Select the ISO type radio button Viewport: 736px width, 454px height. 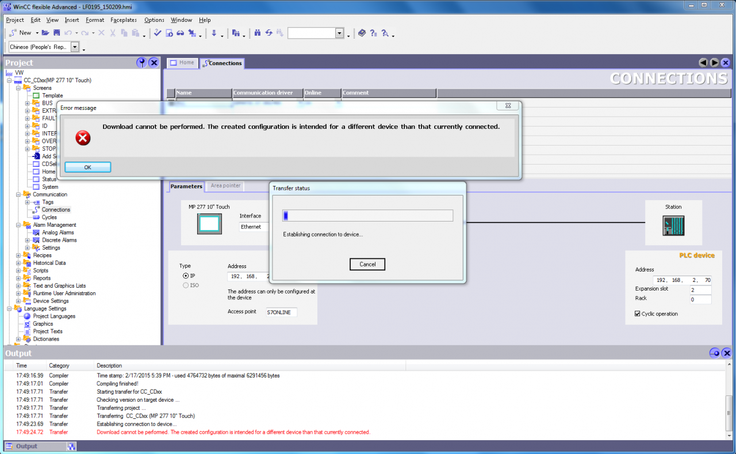pos(186,285)
